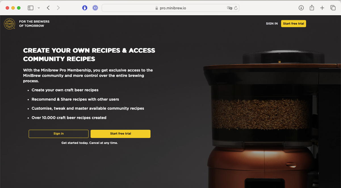Show the tab overview icon
The width and height of the screenshot is (341, 188).
coord(333,8)
